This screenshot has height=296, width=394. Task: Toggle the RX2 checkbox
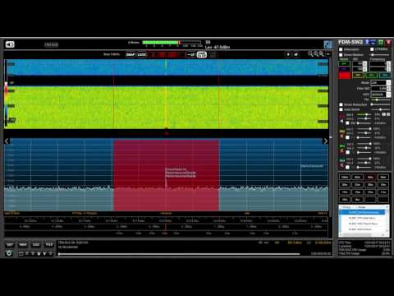point(347,137)
